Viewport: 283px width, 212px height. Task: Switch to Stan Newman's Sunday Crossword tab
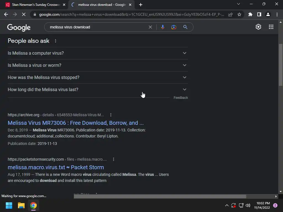point(34,5)
